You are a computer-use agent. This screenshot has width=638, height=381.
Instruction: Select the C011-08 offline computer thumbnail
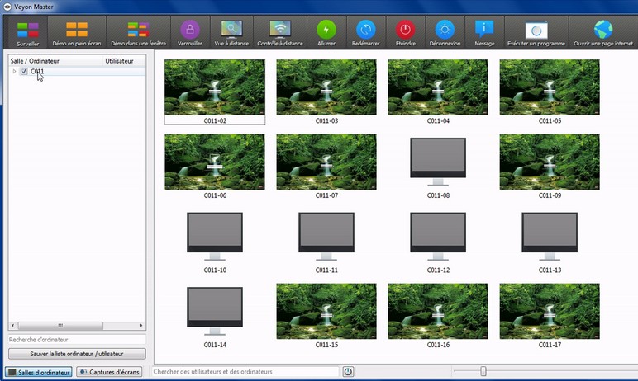point(438,167)
